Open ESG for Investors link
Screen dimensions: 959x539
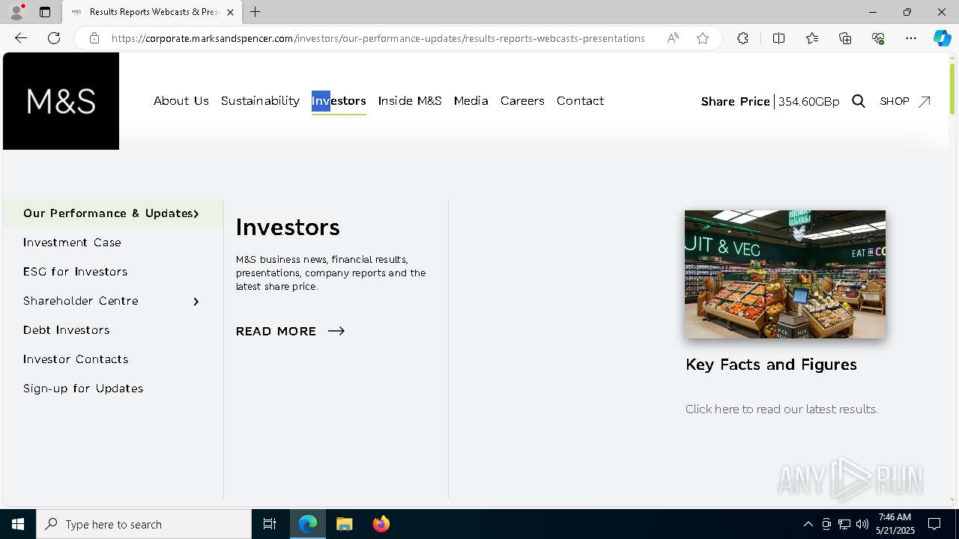pos(76,272)
